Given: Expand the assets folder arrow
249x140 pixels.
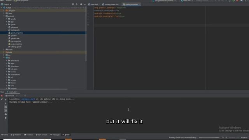Looking at the screenshot, I should pos(4,49).
